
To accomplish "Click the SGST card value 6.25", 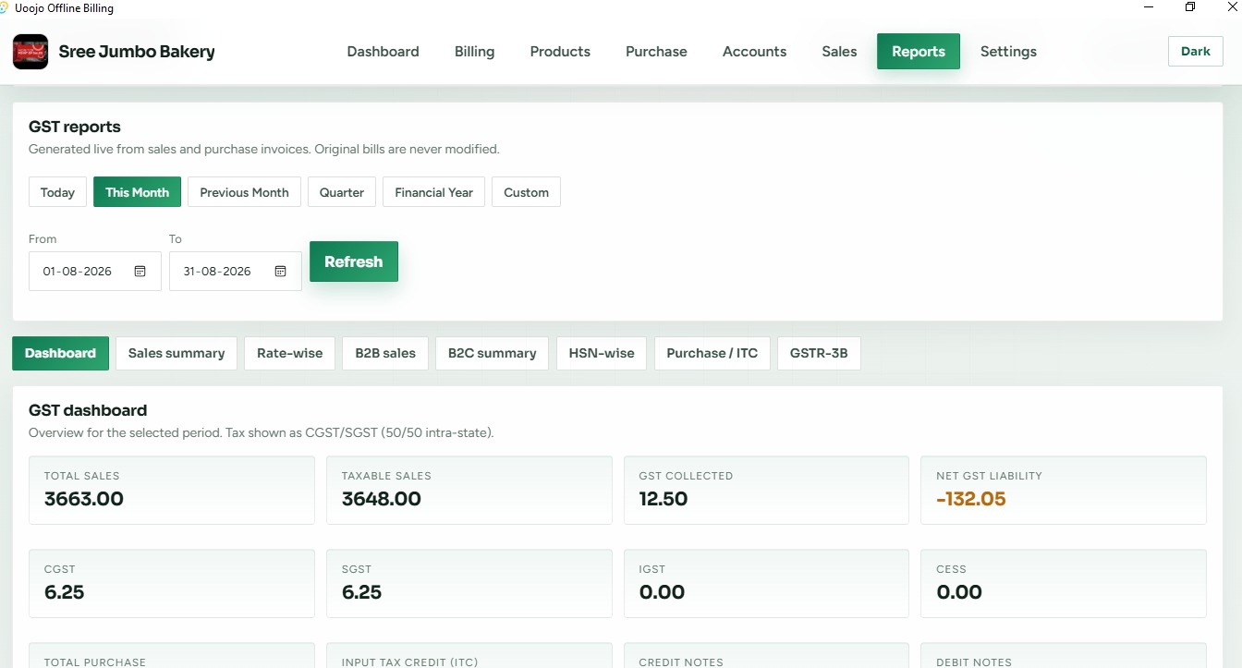I will 362,592.
